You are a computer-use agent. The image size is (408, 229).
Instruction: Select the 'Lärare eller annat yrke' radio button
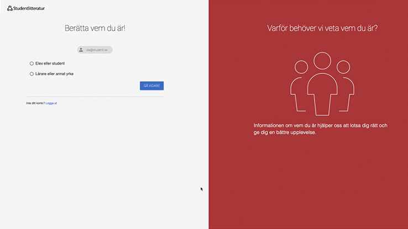point(32,73)
